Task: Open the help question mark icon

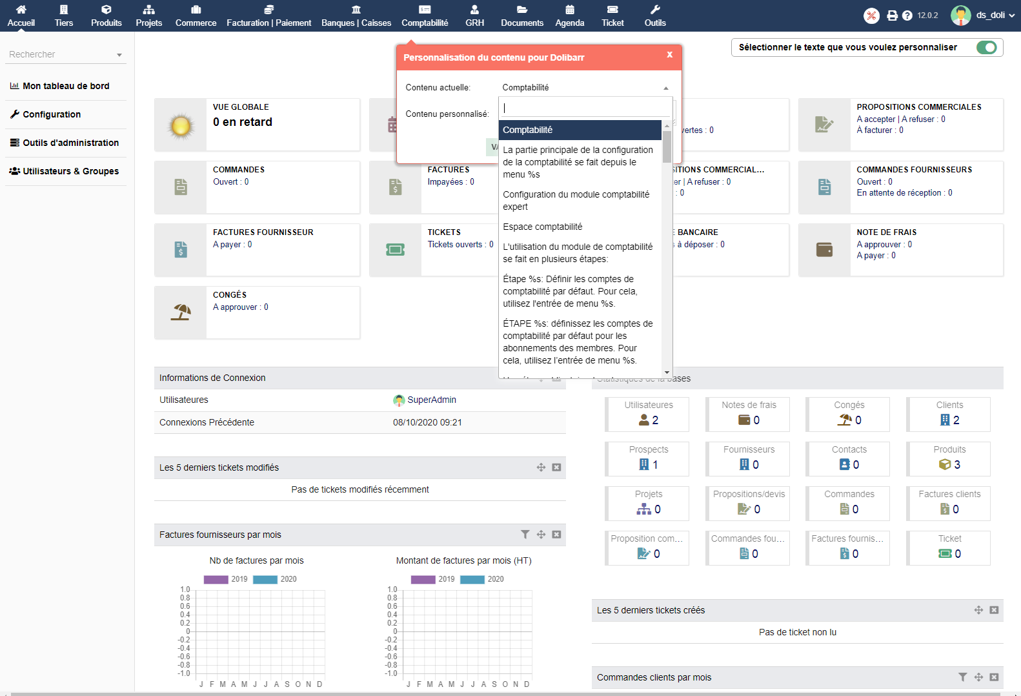Action: (x=907, y=15)
